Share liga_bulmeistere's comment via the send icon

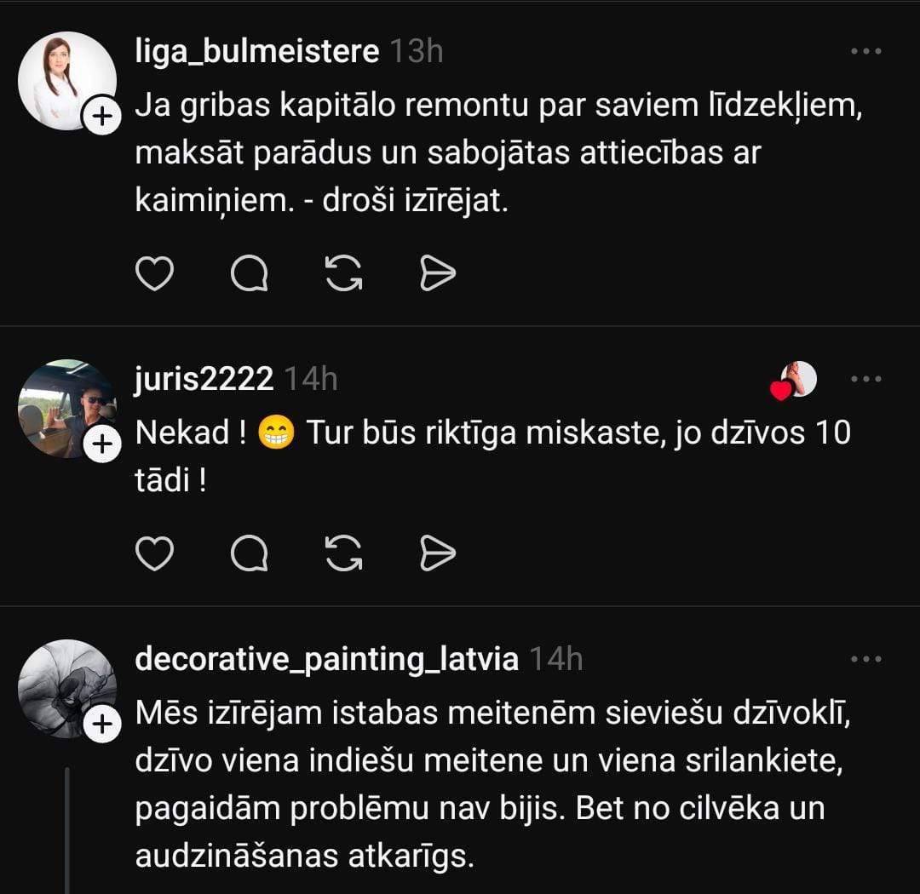[x=439, y=273]
